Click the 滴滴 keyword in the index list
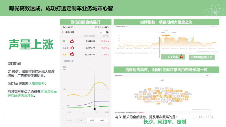 click(64, 55)
